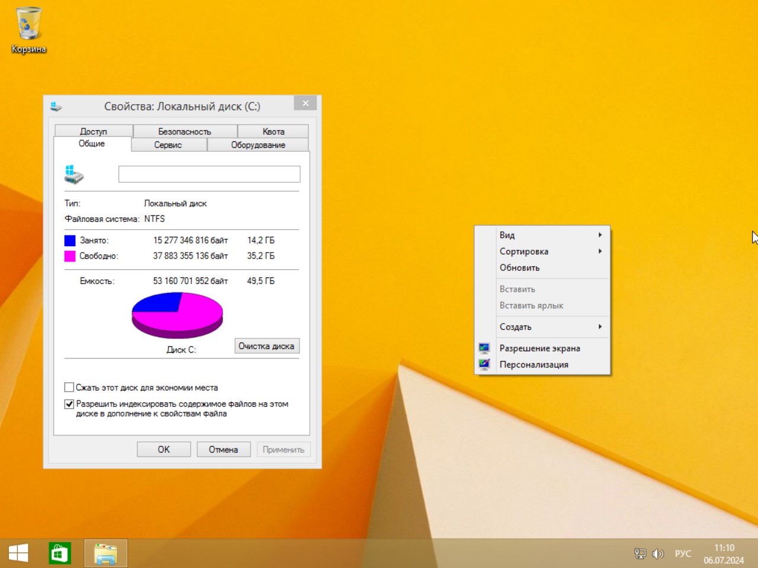Open the Windows Store from the taskbar
The width and height of the screenshot is (758, 568).
(60, 553)
